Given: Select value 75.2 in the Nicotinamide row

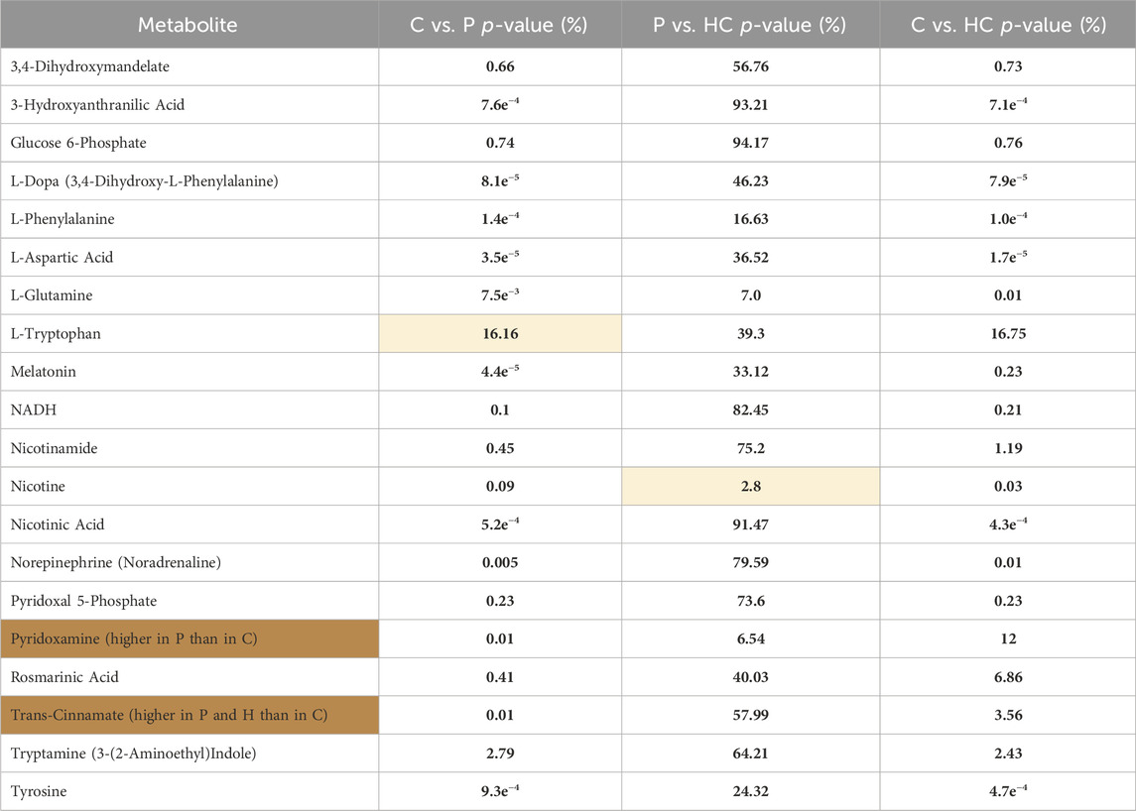Looking at the screenshot, I should [751, 448].
